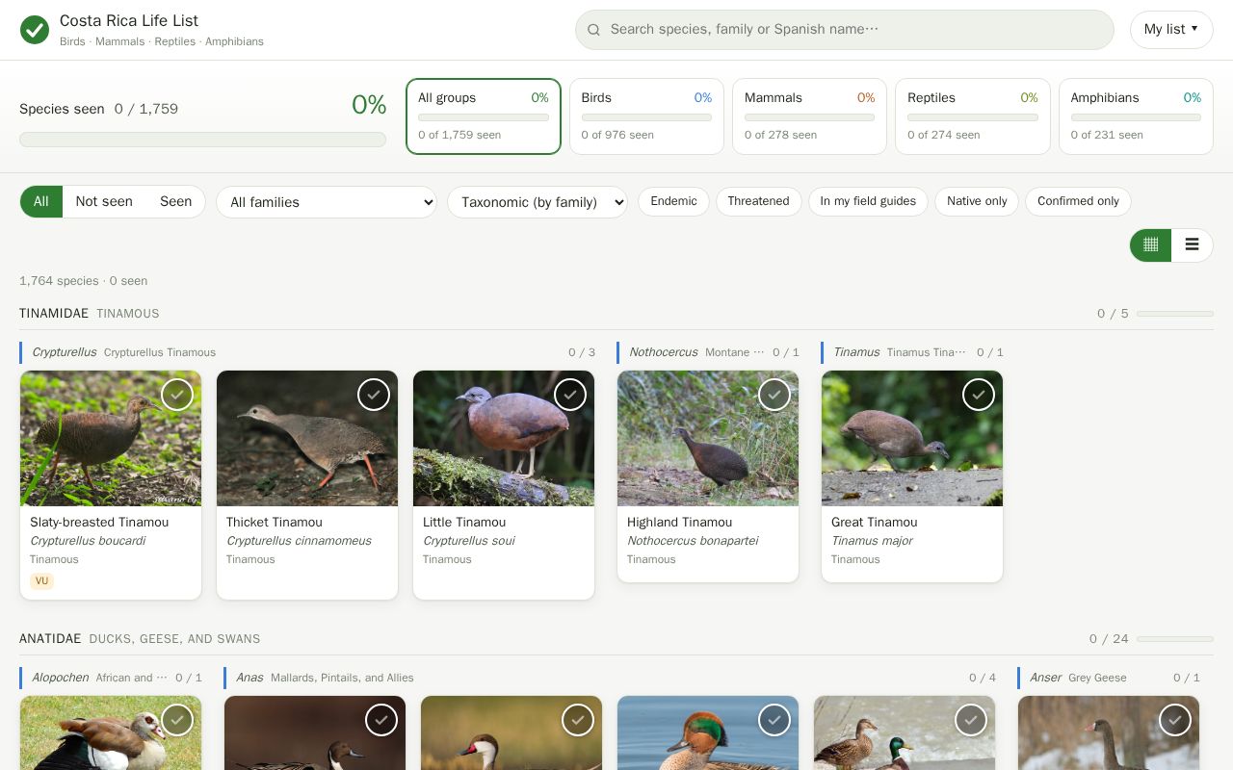Open the Taxonomic (by family) sort dropdown
Viewport: 1233px width, 770px height.
[538, 202]
